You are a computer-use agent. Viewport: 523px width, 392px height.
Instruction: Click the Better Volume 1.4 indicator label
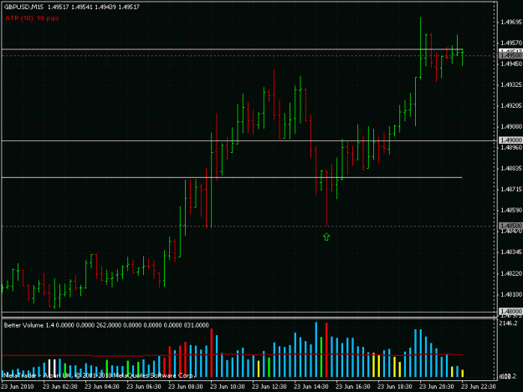(28, 325)
